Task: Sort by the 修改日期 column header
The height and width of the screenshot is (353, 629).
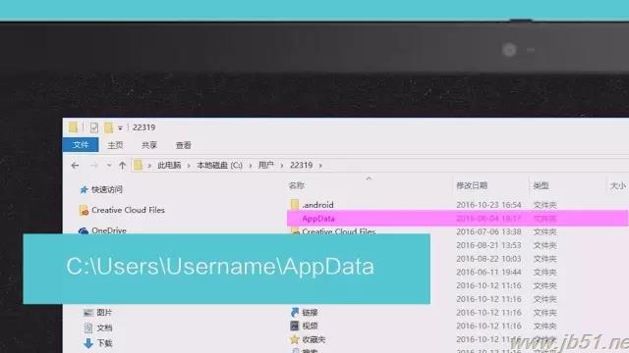Action: pos(472,185)
